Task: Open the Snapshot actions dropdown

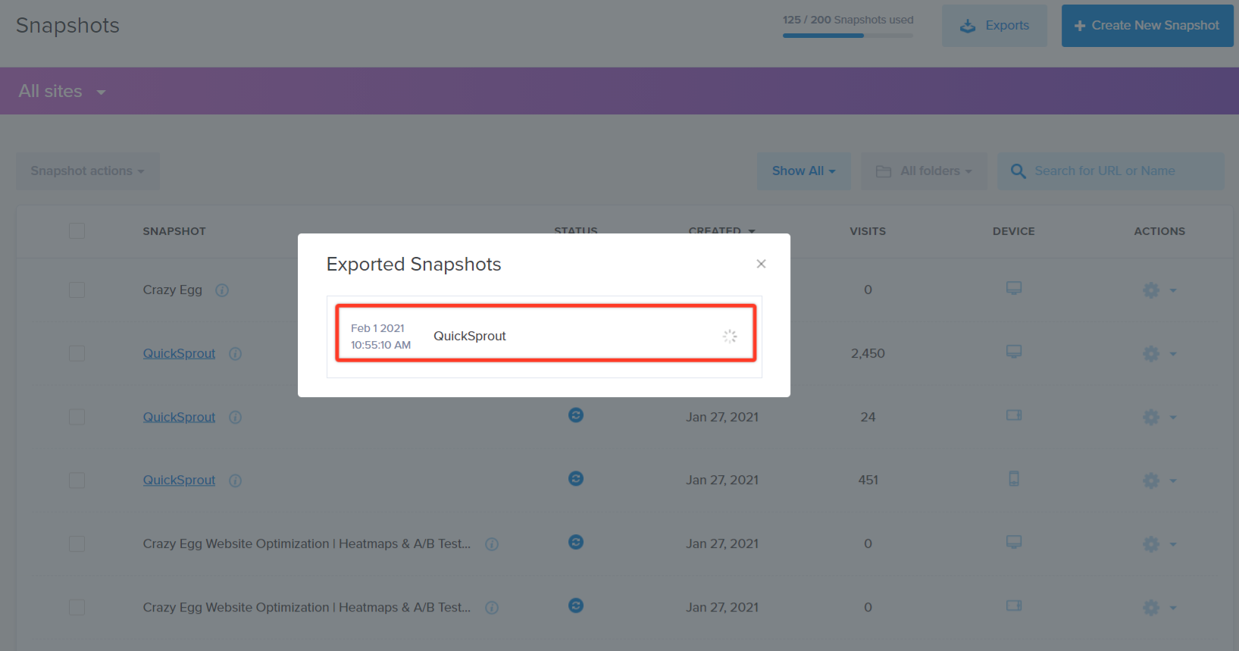Action: [x=88, y=171]
